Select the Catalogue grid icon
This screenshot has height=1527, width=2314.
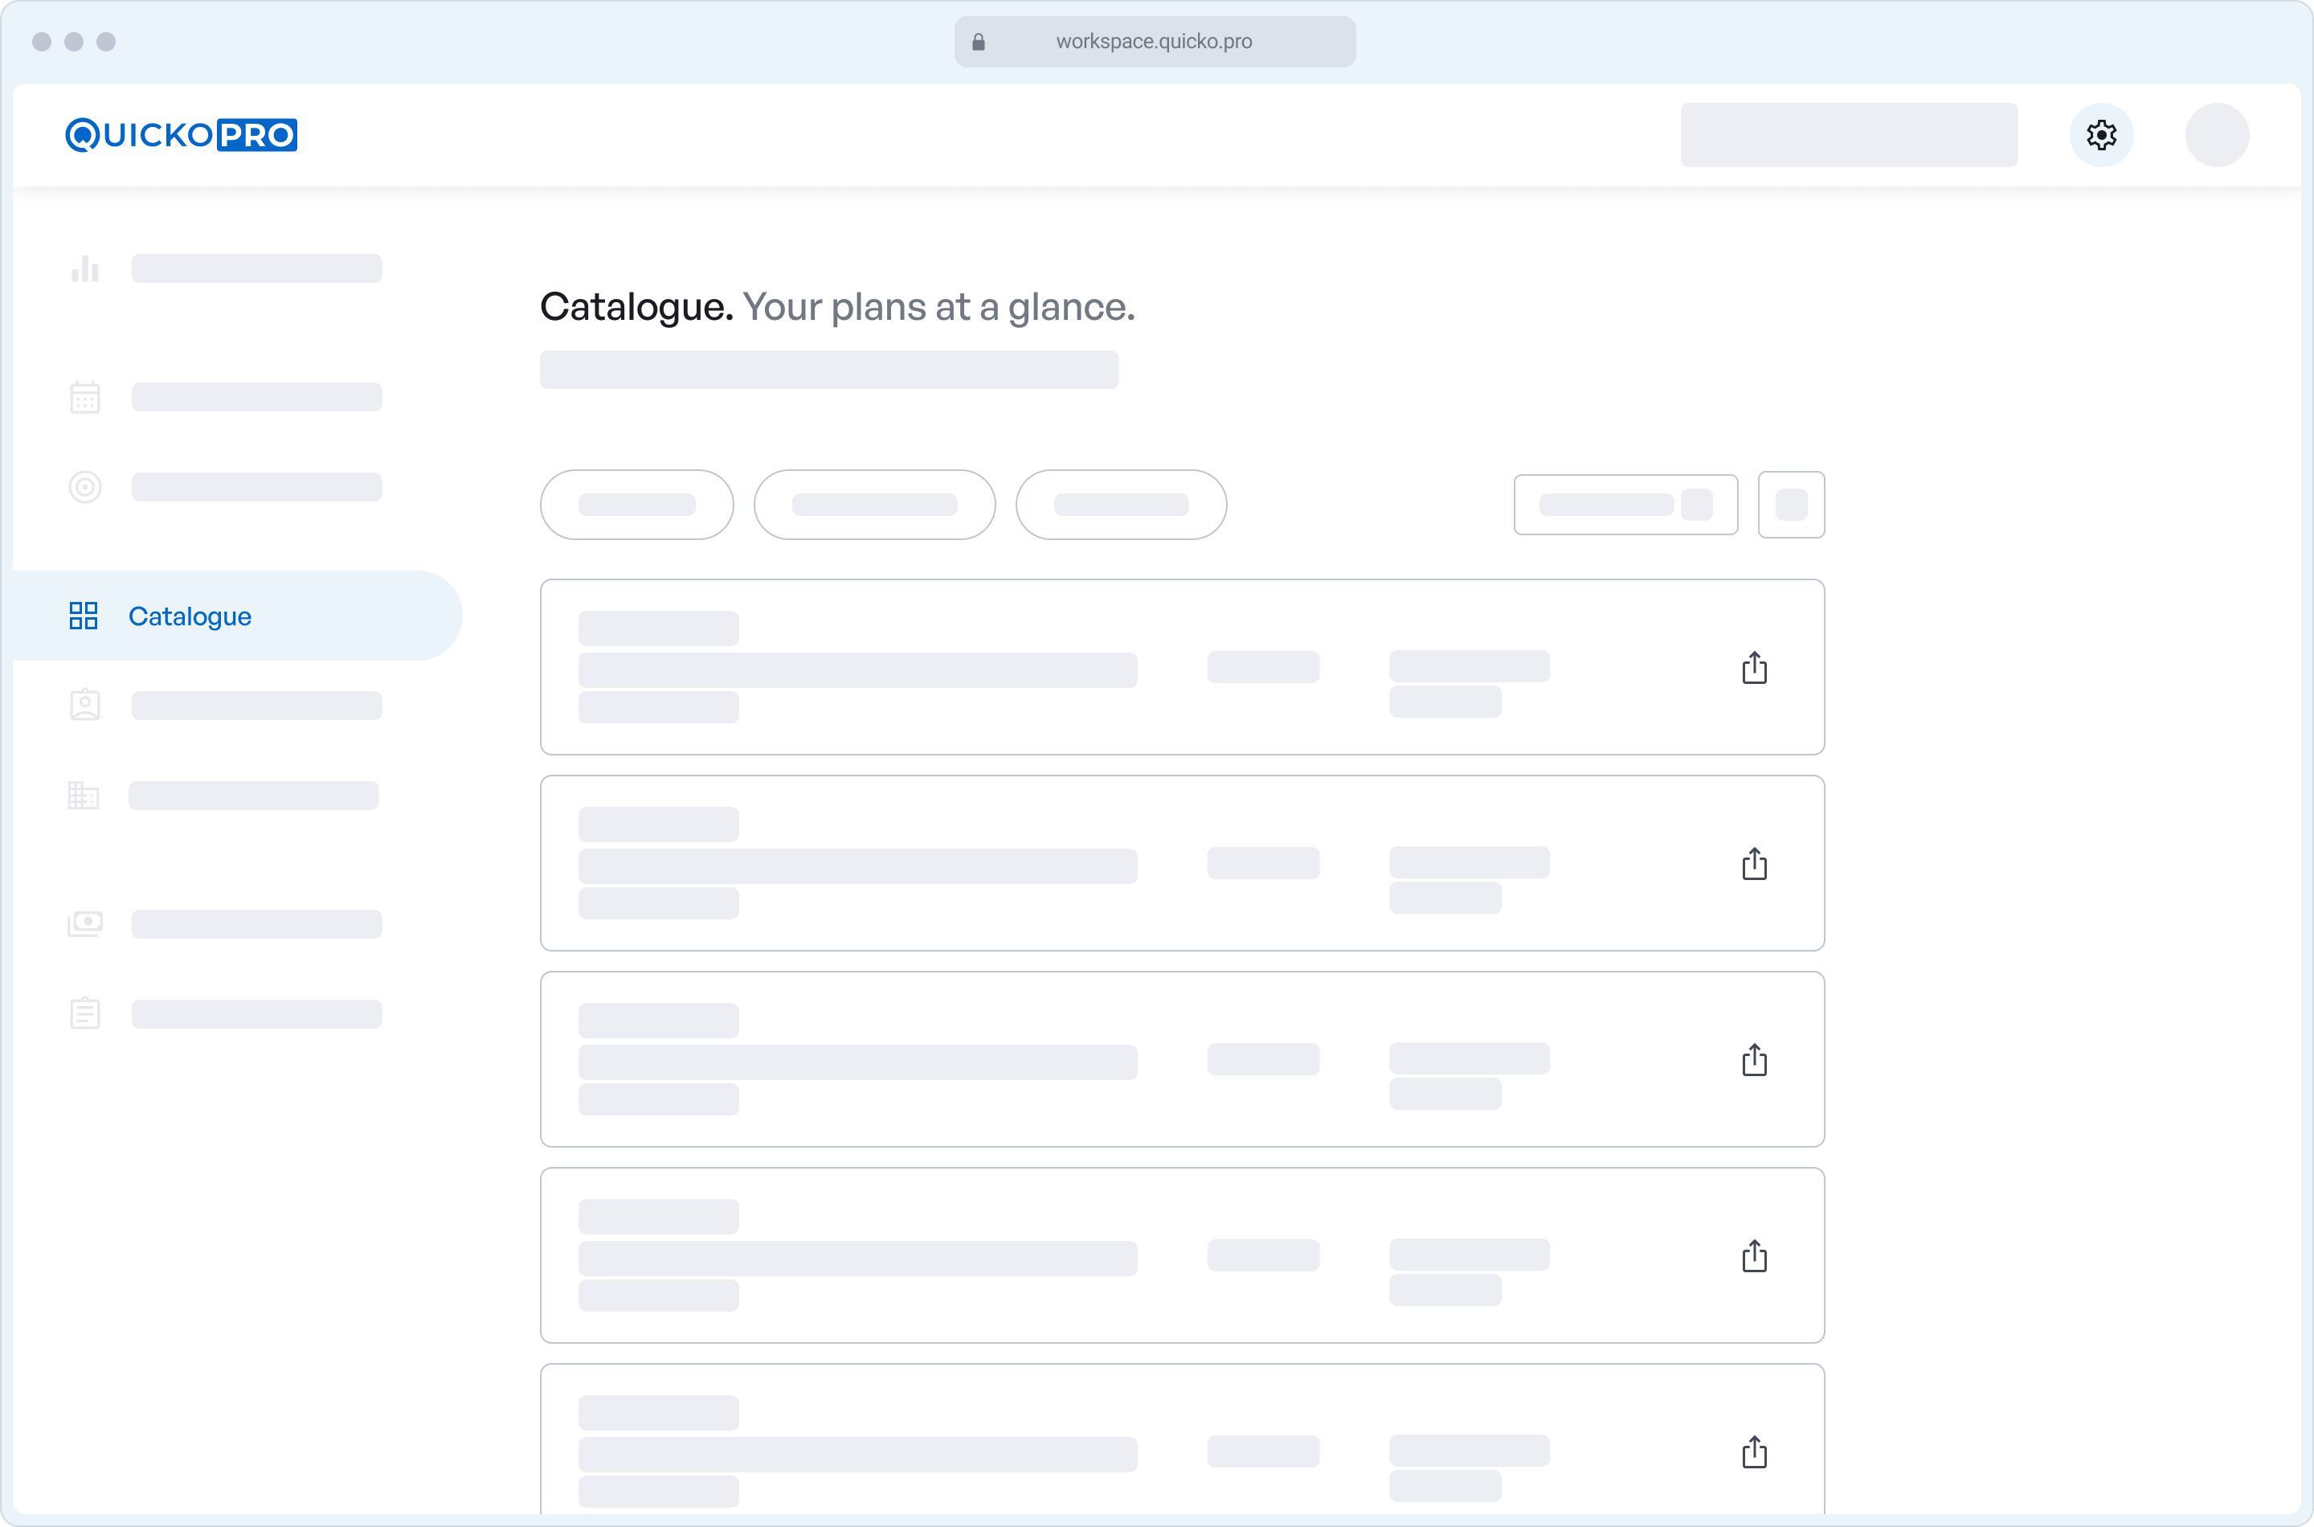84,616
